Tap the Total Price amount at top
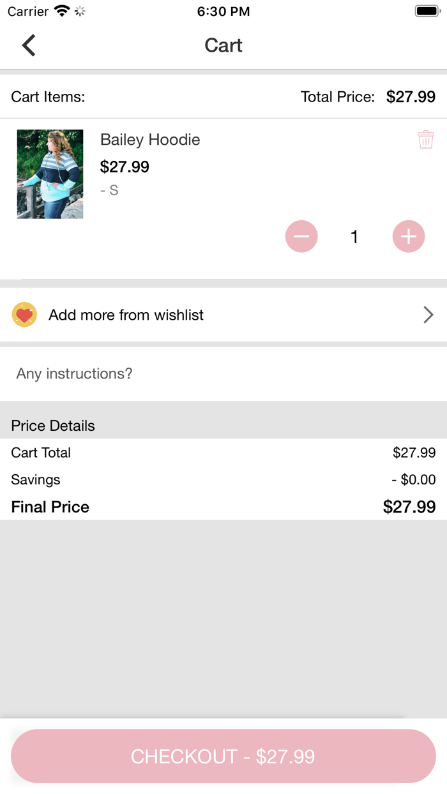 (411, 97)
